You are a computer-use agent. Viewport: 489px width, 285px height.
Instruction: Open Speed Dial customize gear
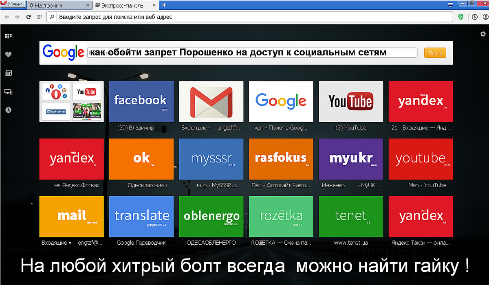(482, 35)
